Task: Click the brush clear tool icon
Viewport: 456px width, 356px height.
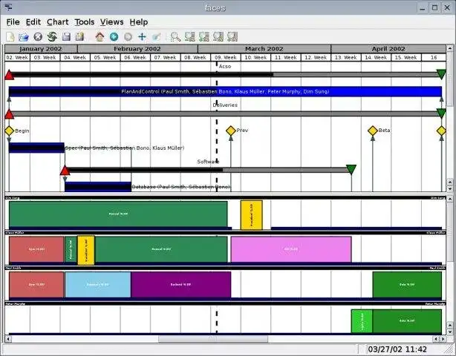Action: pos(156,37)
